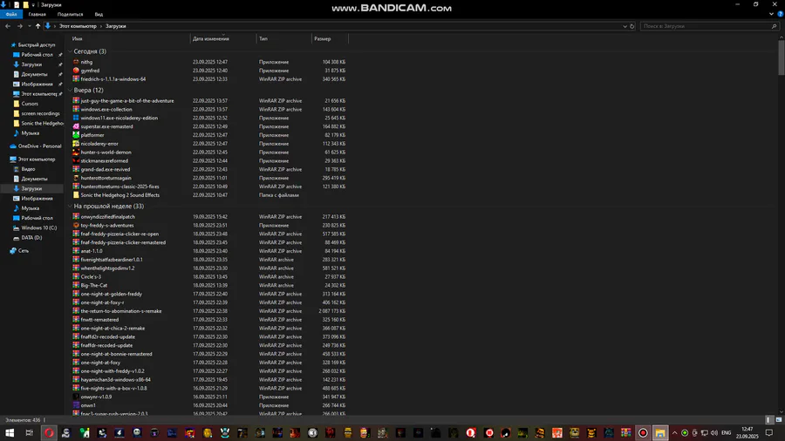Open the taskbar clock and calendar

(x=747, y=433)
